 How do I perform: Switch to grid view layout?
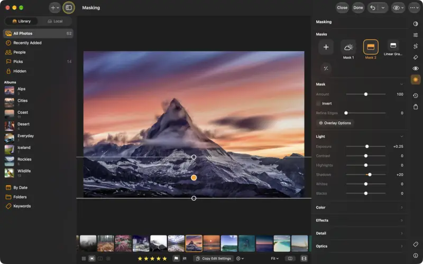(x=84, y=259)
